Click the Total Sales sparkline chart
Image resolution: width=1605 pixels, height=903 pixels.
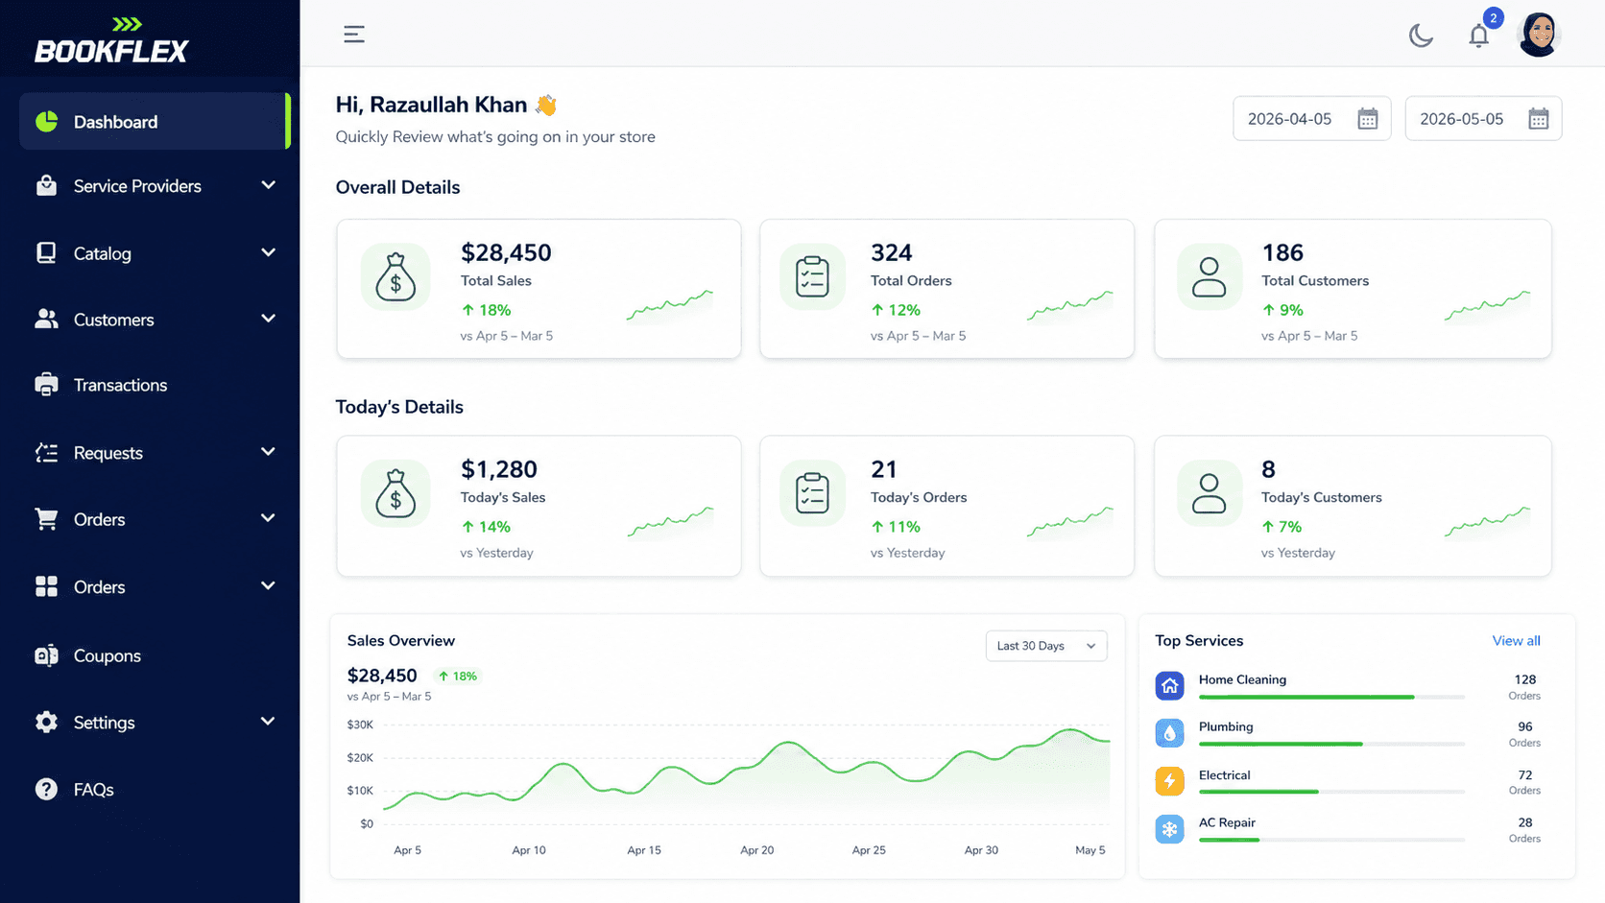[670, 306]
